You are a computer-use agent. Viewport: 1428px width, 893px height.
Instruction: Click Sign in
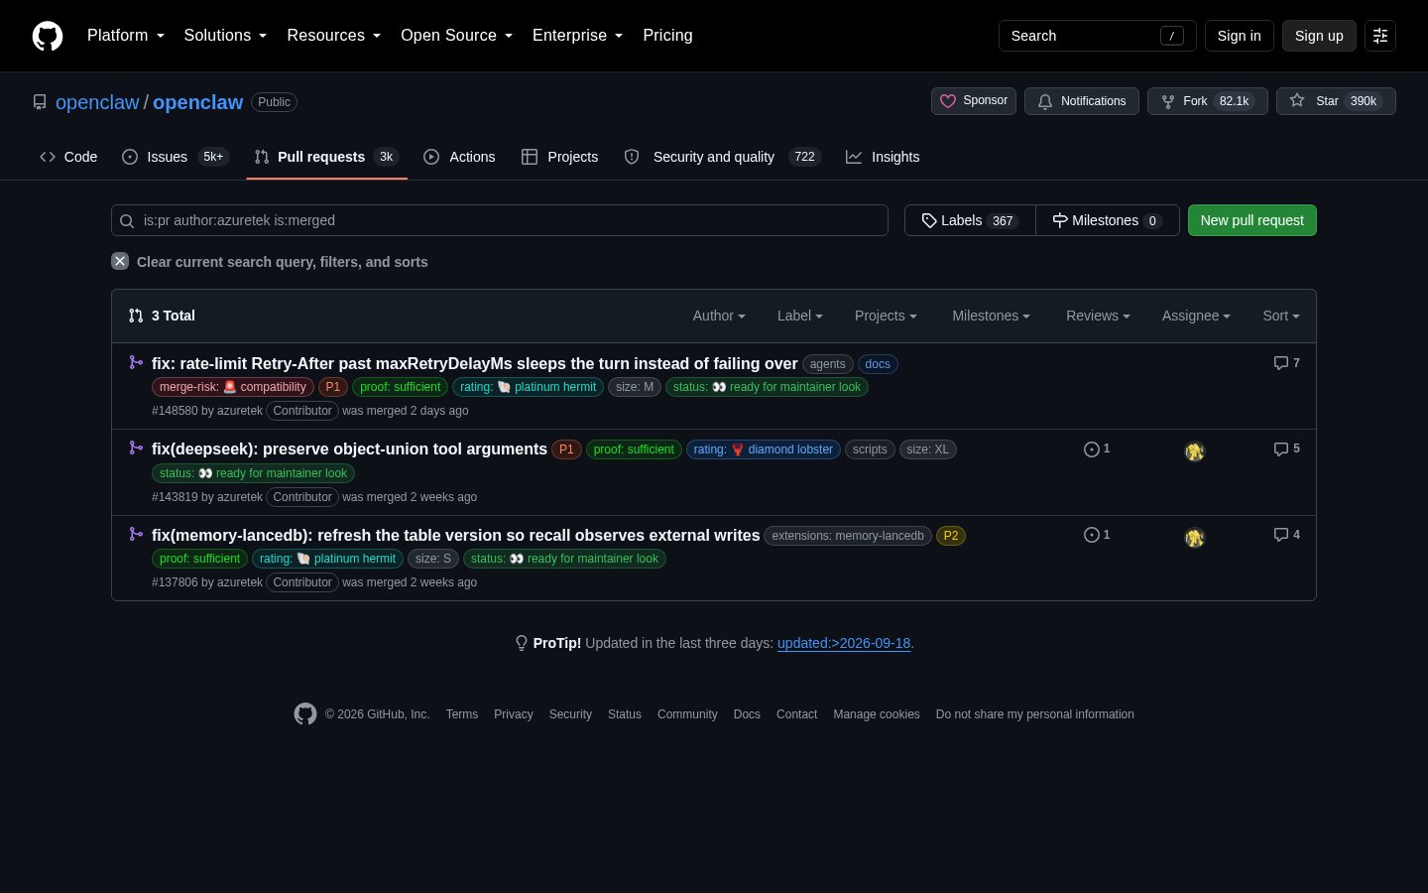tap(1240, 36)
